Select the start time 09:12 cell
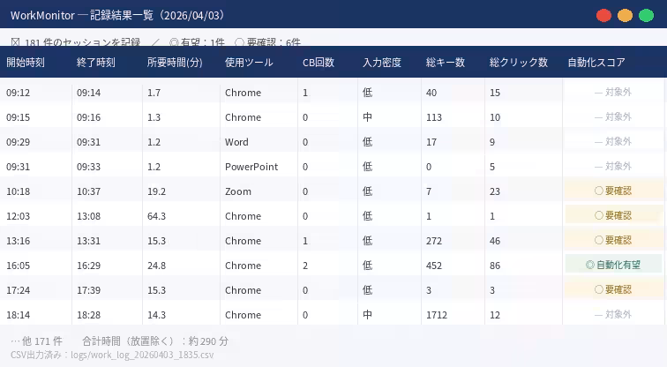The height and width of the screenshot is (367, 667). 19,93
